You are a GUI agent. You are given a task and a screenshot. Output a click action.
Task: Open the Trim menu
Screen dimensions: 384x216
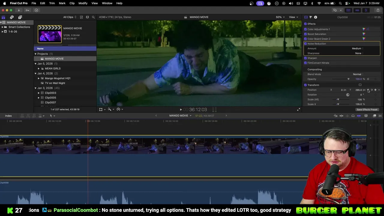coord(52,3)
